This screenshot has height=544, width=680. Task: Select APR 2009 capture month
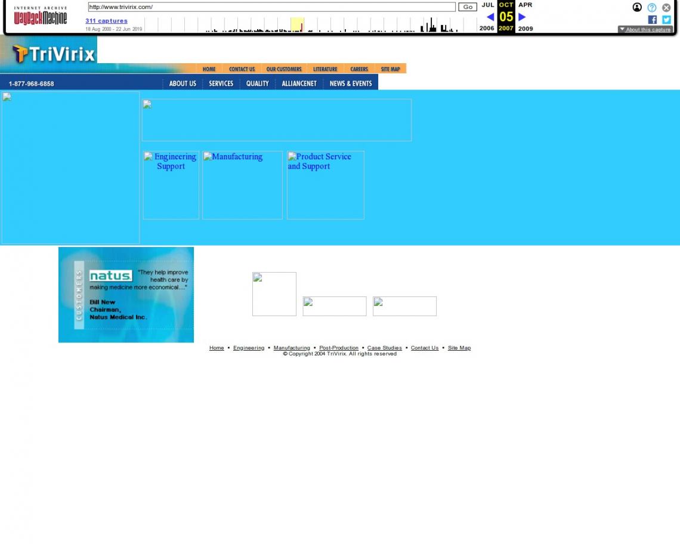point(525,5)
